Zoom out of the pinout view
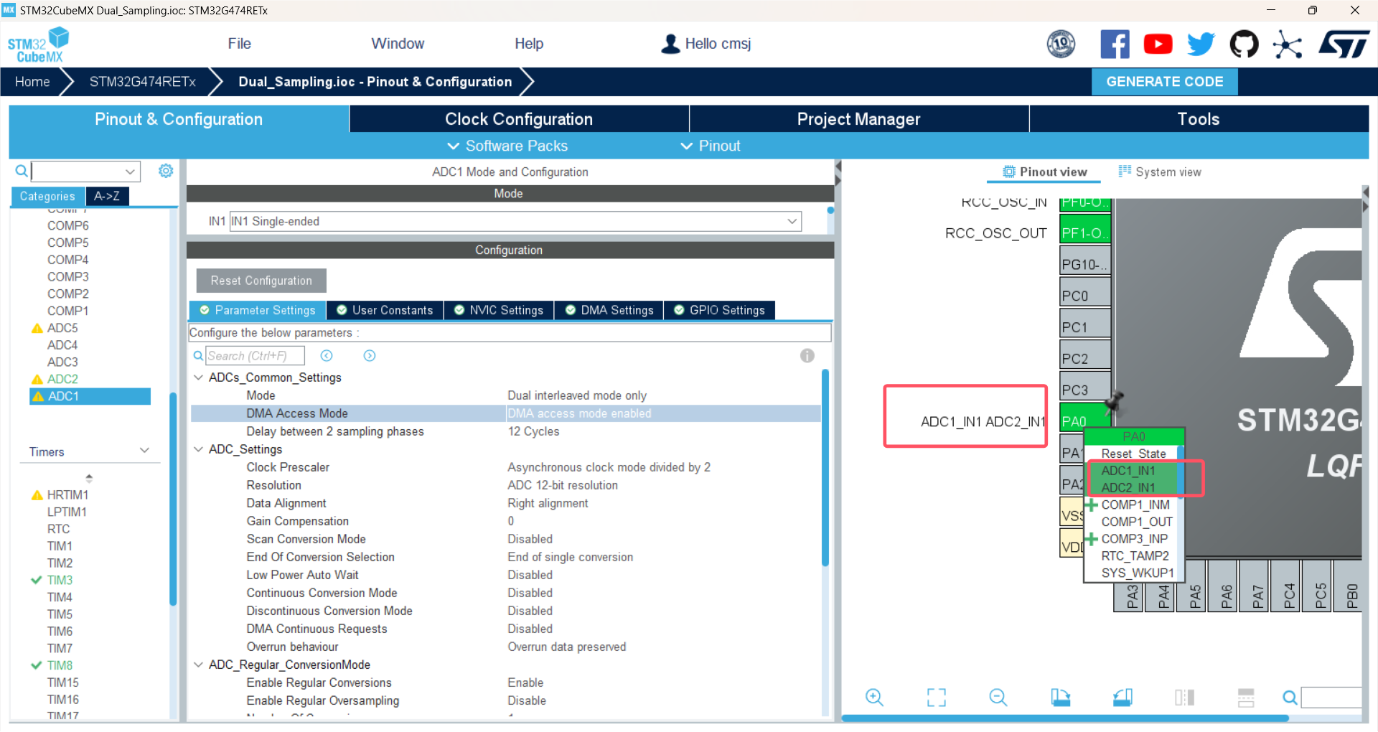The height and width of the screenshot is (732, 1378). [998, 697]
